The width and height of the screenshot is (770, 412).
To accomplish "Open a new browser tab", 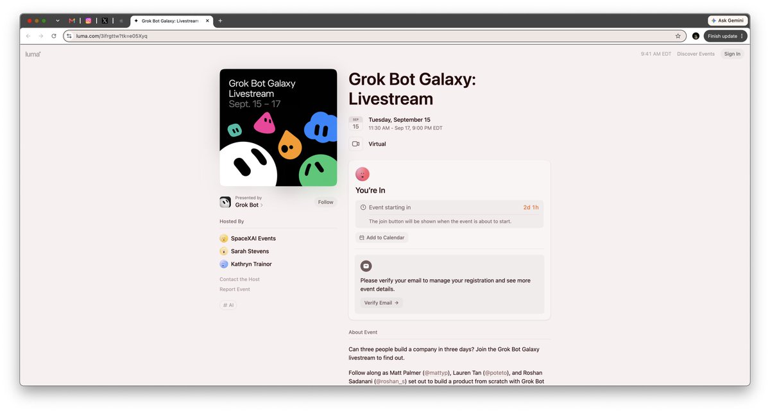I will point(220,21).
